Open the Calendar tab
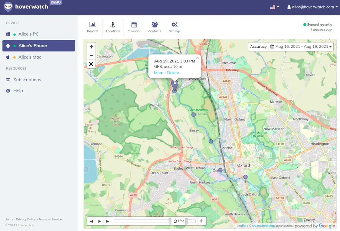 [x=134, y=27]
